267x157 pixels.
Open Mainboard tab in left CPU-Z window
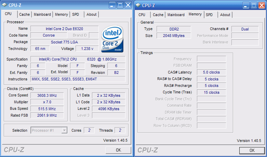click(42, 14)
